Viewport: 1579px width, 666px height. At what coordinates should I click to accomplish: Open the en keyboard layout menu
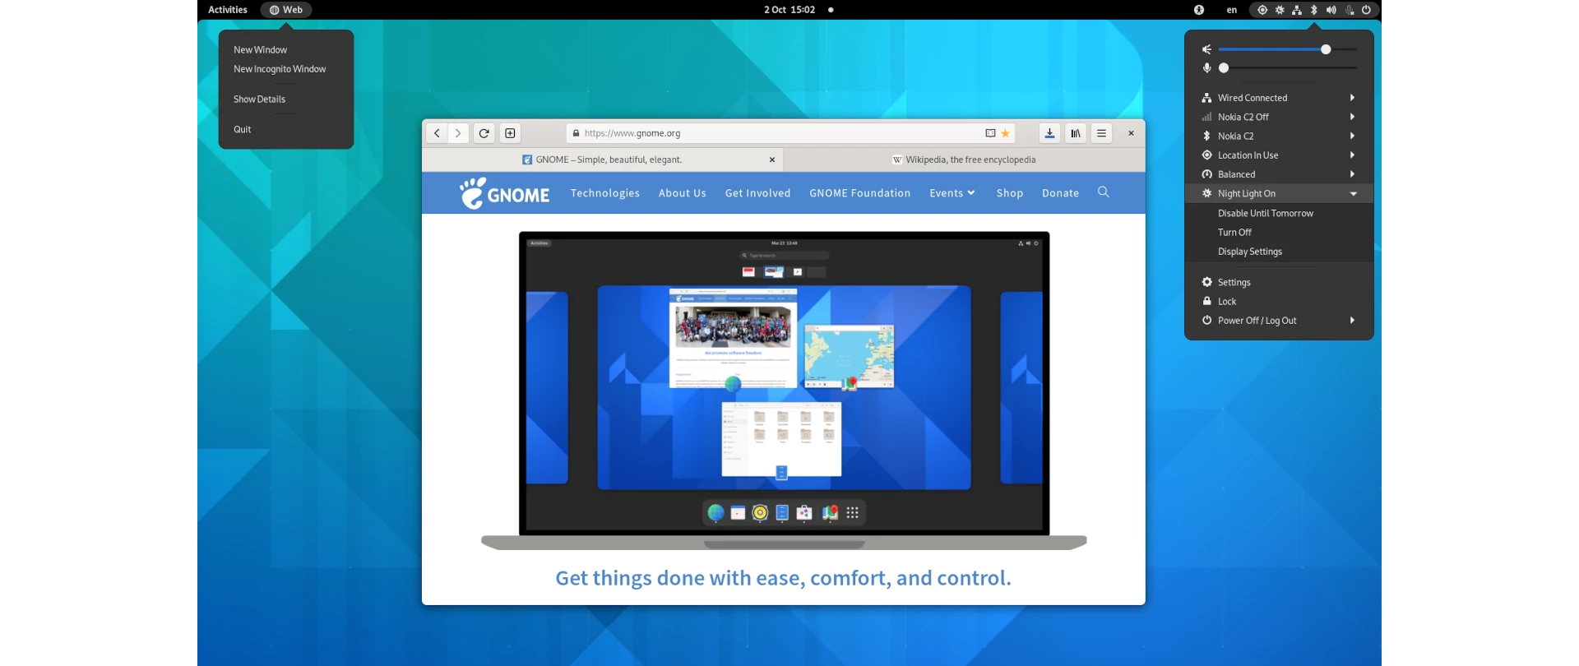[1231, 10]
